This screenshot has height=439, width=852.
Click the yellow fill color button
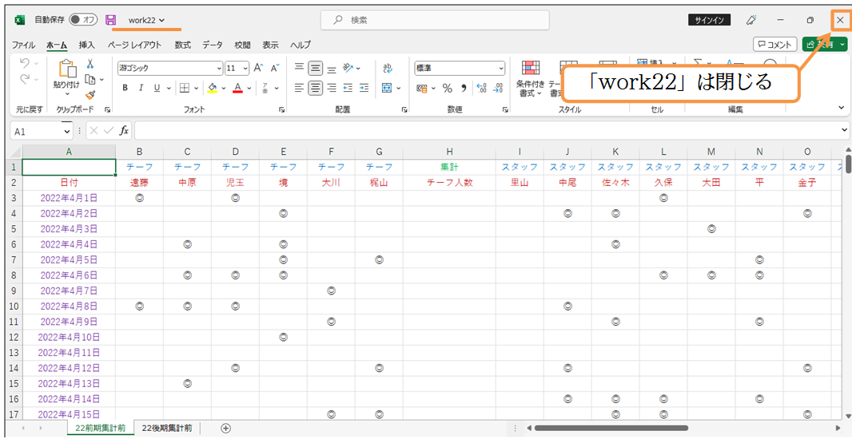(212, 88)
